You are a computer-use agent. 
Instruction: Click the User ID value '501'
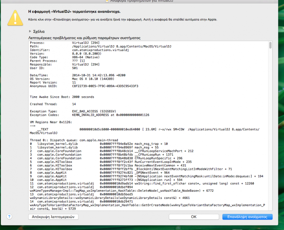(75, 68)
